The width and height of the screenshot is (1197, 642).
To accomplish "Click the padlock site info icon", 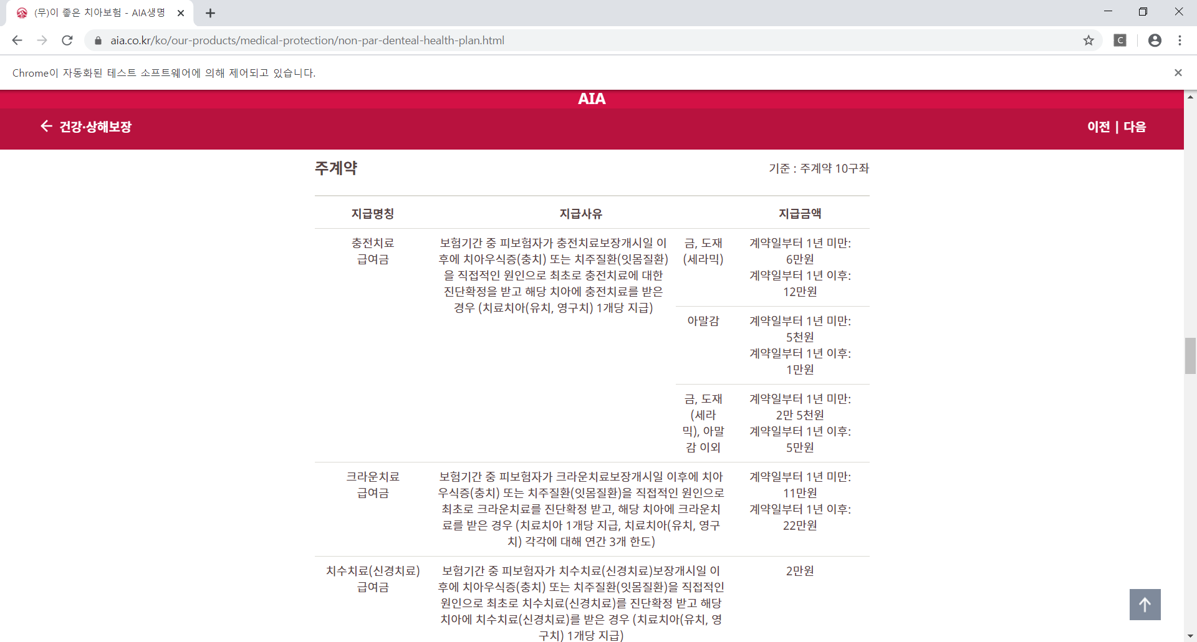I will tap(98, 41).
